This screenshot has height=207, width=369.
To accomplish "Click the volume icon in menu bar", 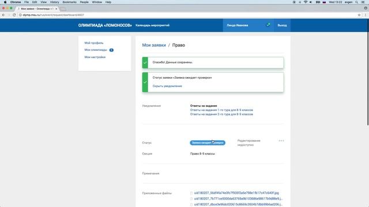I will [311, 2].
